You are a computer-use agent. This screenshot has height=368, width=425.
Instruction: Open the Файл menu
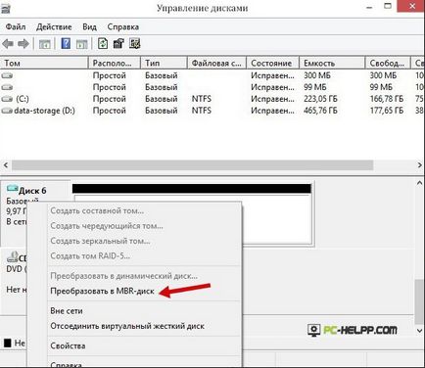pos(16,26)
